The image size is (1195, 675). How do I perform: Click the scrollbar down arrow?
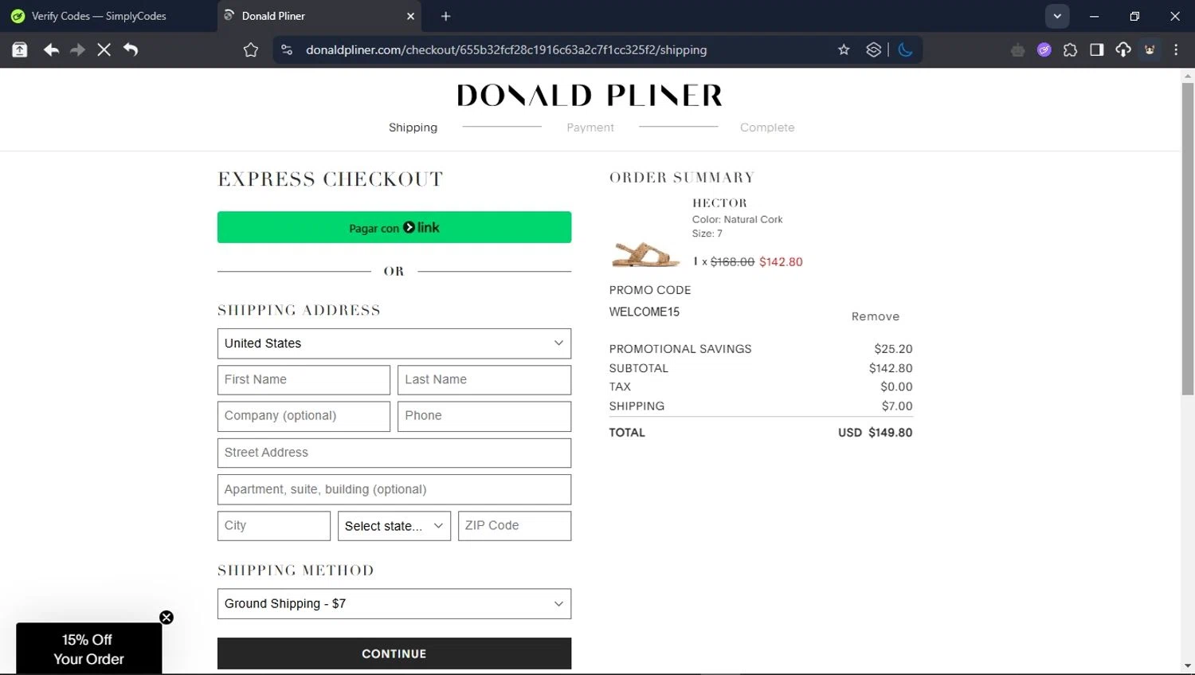coord(1188,666)
